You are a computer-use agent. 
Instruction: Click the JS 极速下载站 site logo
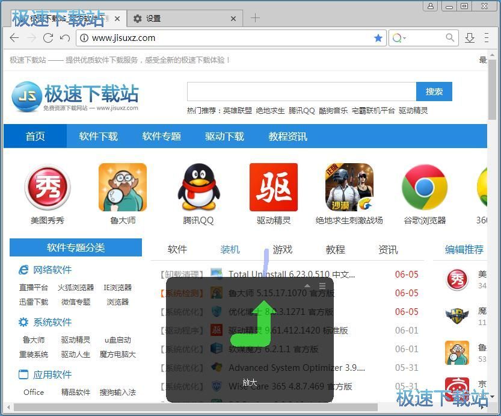pos(75,96)
